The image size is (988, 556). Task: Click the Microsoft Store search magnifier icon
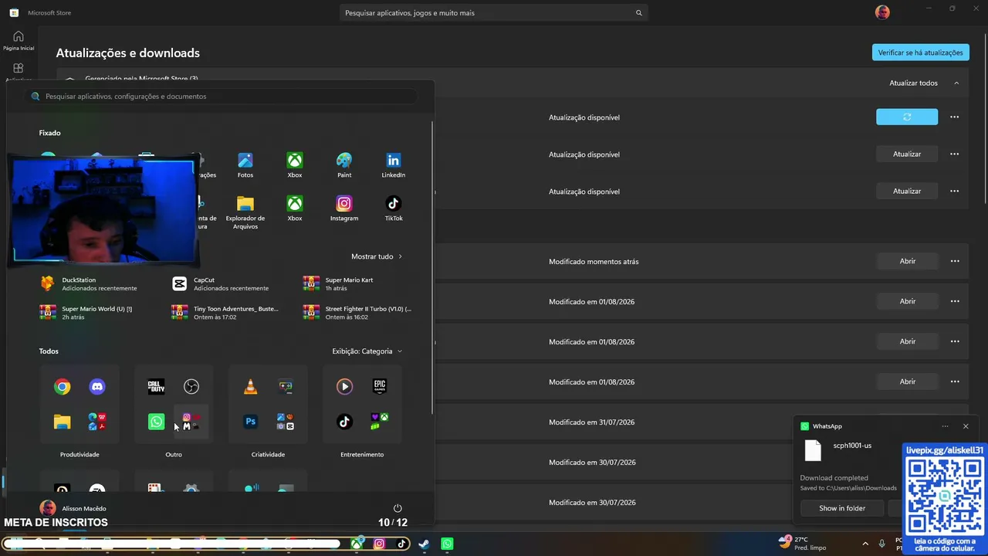(638, 13)
